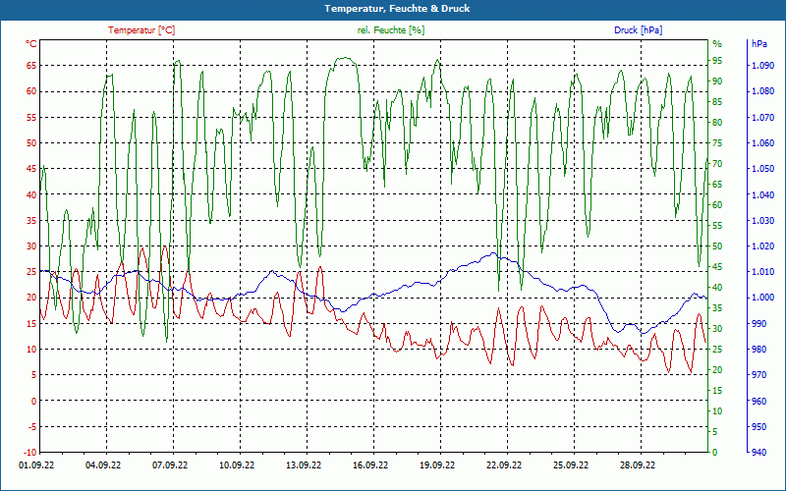Click the blue '1.090' pressure axis value
Image resolution: width=786 pixels, height=491 pixels.
click(x=763, y=66)
